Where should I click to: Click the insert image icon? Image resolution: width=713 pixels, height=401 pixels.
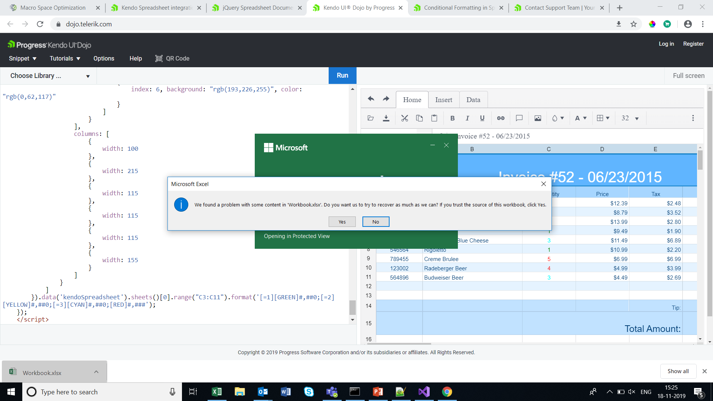[538, 118]
